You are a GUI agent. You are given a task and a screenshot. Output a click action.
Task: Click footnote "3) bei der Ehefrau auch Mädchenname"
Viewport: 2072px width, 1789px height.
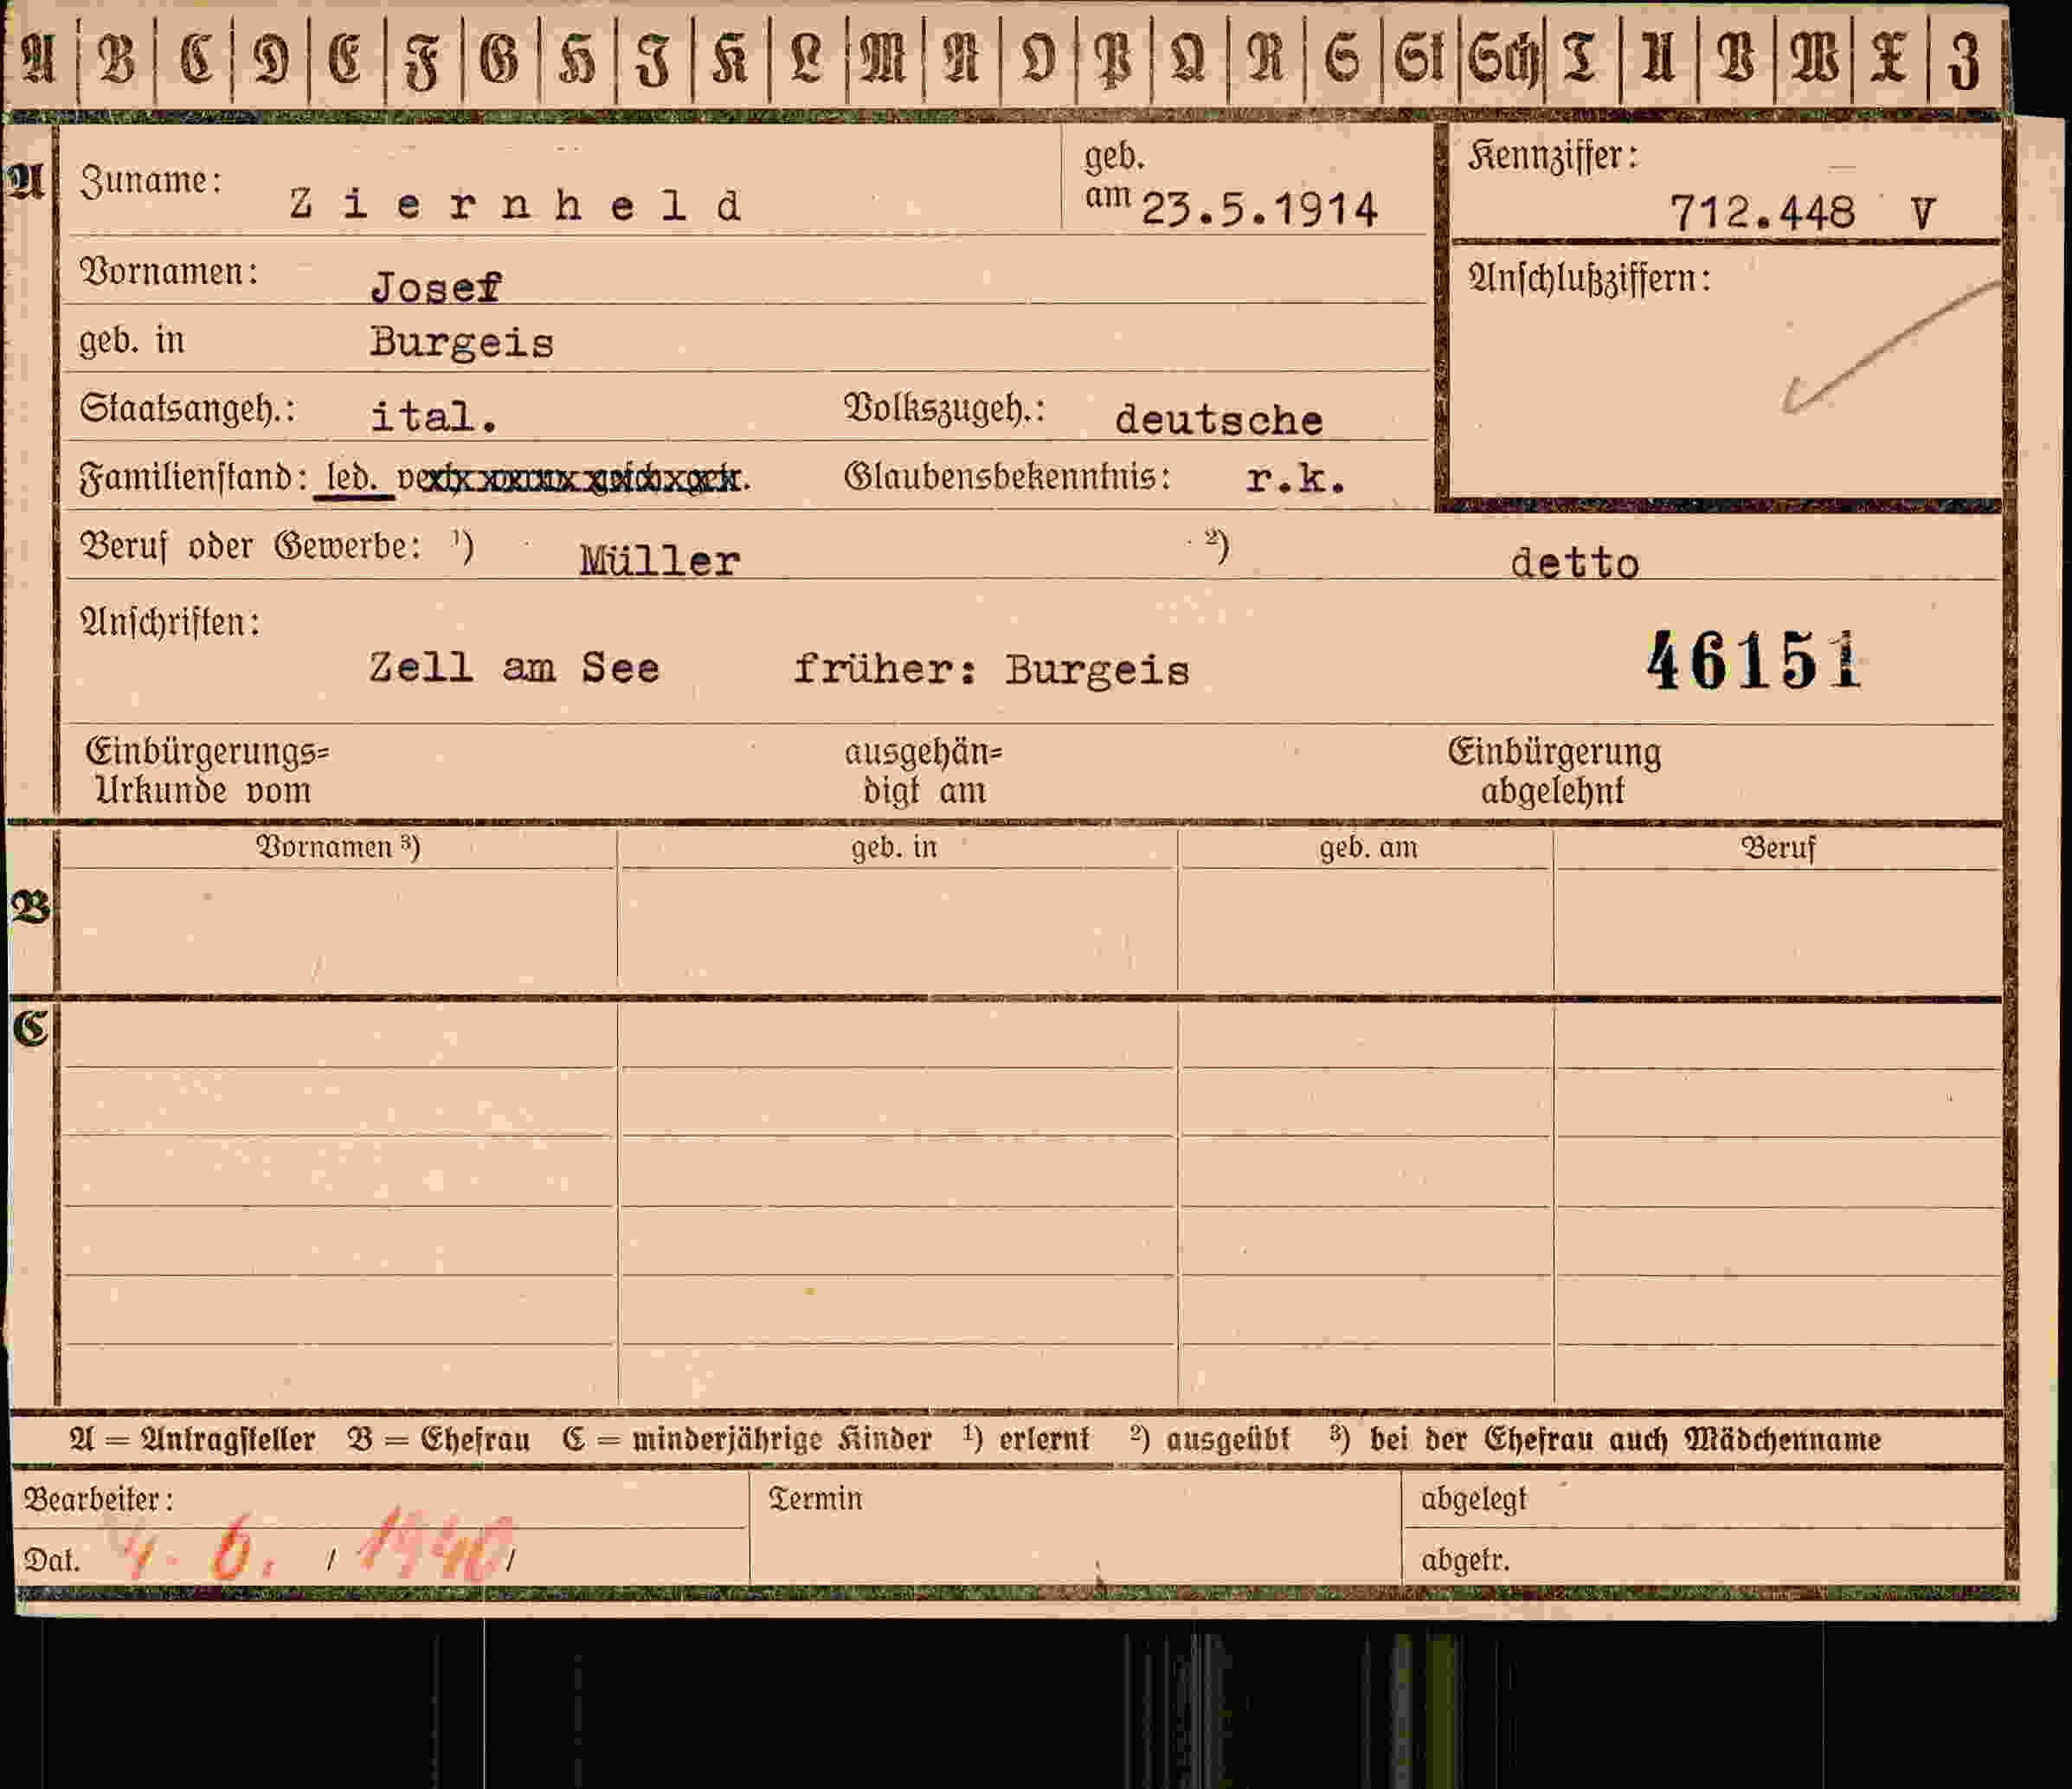click(1606, 1439)
